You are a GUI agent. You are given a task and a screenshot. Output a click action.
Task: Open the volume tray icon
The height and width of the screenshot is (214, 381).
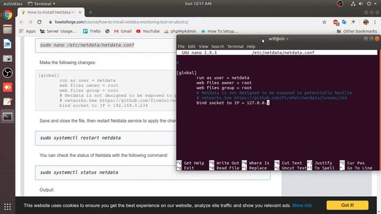361,4
